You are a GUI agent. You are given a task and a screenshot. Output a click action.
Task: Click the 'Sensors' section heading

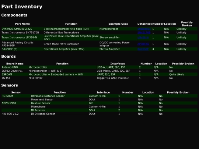pyautogui.click(x=10, y=85)
